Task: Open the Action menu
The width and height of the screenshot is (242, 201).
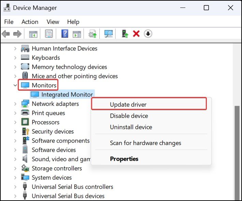Action: click(30, 21)
